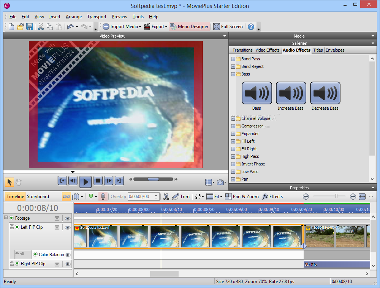
Task: Toggle the green enable dot on Left PIP Clip
Action: [17, 227]
